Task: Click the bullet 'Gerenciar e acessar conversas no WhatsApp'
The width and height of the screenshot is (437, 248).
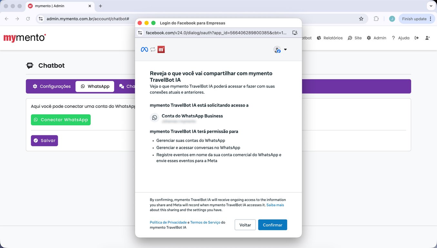Action: pos(198,148)
